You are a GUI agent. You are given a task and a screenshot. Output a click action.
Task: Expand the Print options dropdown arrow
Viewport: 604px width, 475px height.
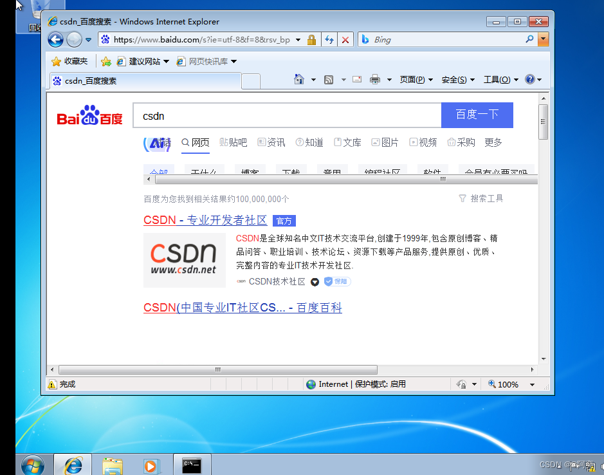[389, 80]
